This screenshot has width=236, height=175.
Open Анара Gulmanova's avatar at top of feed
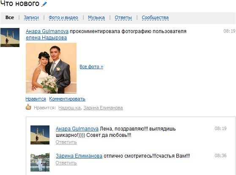[10, 37]
